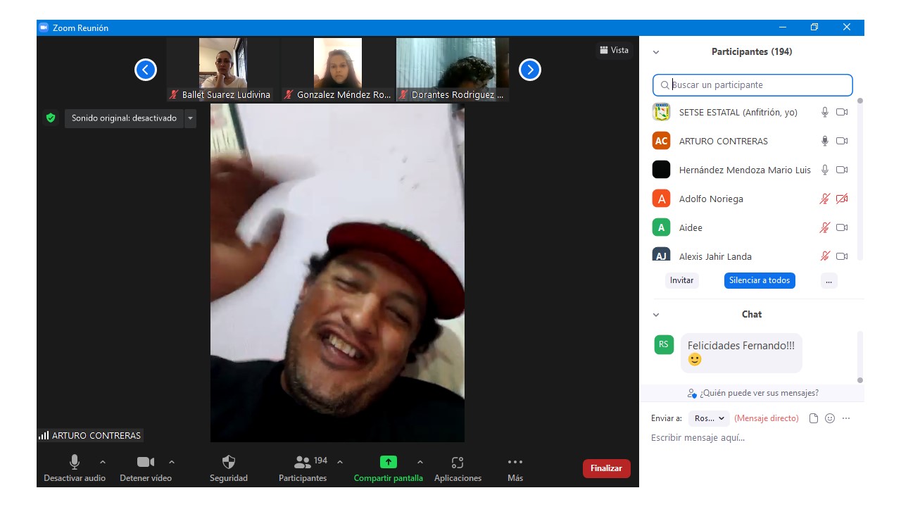Toggle Adolfo Noriega's disabled camera icon
Image resolution: width=901 pixels, height=507 pixels.
pyautogui.click(x=842, y=199)
